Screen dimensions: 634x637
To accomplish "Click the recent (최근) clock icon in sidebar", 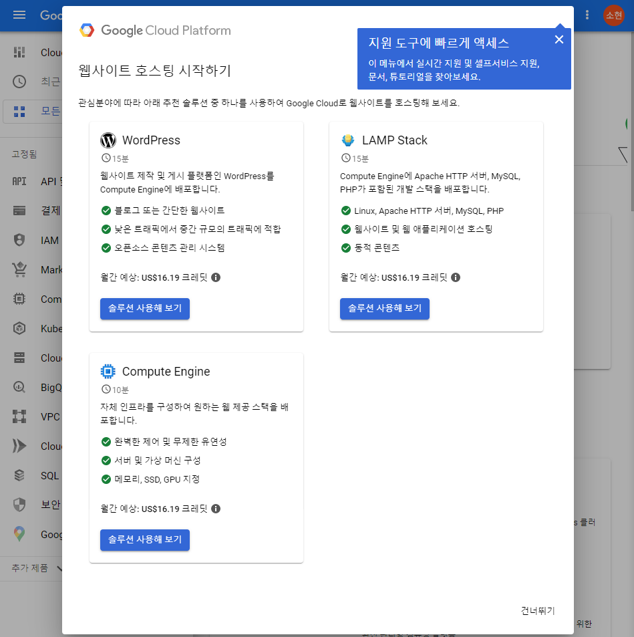I will click(19, 82).
